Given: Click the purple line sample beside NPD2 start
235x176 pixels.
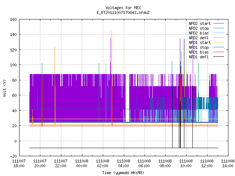Looking at the screenshot, I should point(218,23).
